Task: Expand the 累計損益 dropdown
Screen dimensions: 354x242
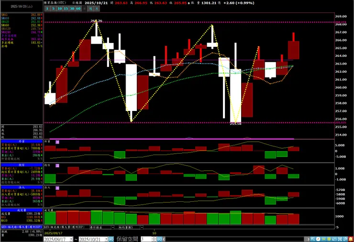Action: point(112,227)
